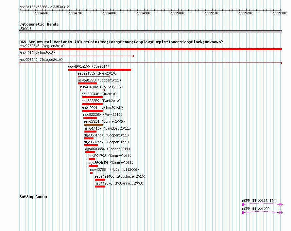Click magenta gene line under ACPP|NM_001099

coord(263,212)
